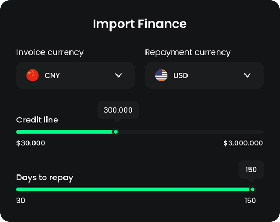Click the $3.000.000 maximum label
Image resolution: width=280 pixels, height=222 pixels.
pos(243,143)
